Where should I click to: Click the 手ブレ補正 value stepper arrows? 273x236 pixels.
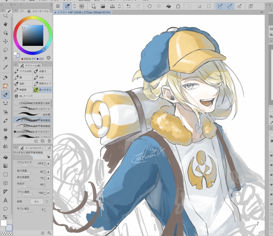[x=45, y=210]
